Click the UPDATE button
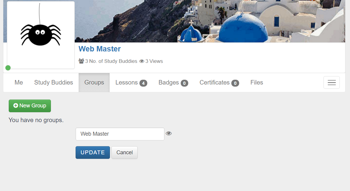Viewport: 350px width, 191px height. [93, 152]
